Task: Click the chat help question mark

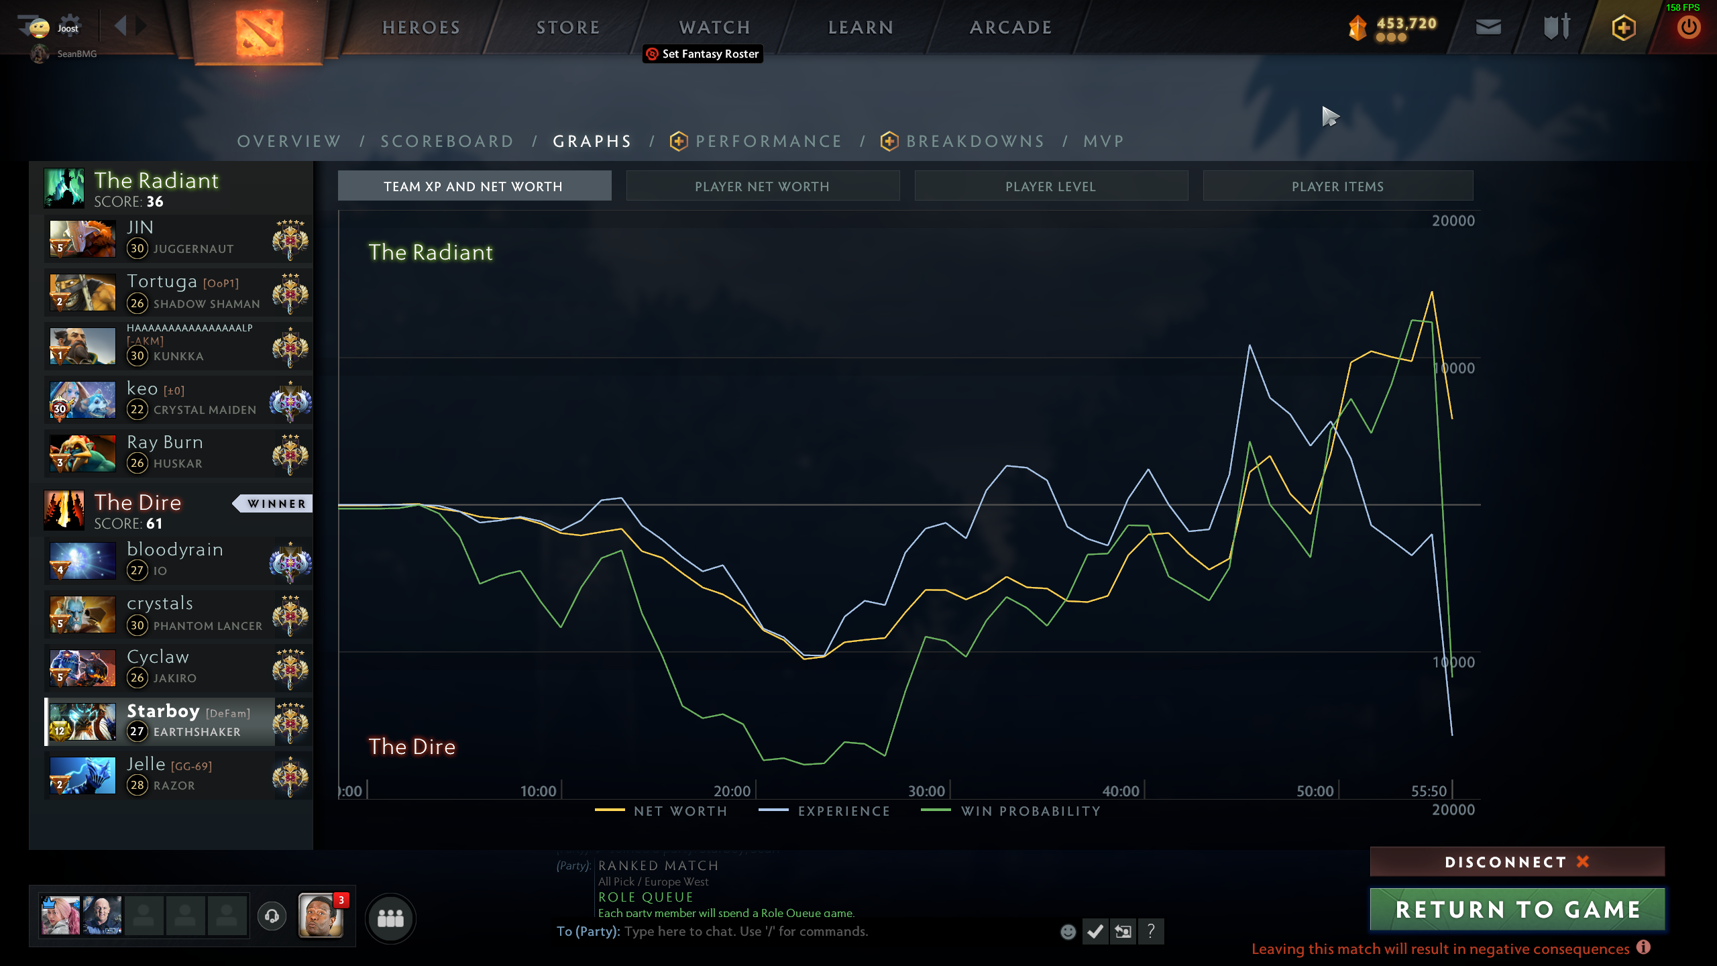Action: pos(1151,931)
